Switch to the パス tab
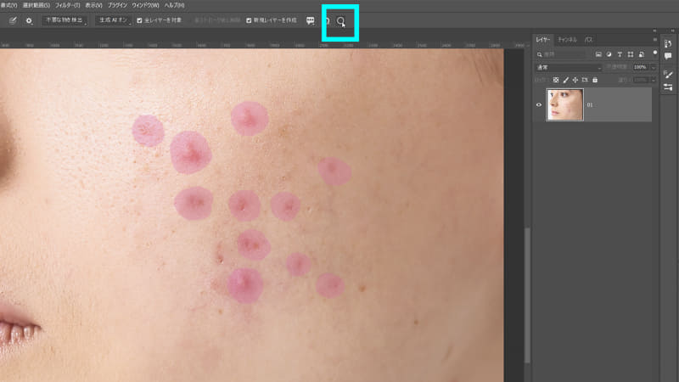Viewport: 679px width, 382px height. (588, 40)
